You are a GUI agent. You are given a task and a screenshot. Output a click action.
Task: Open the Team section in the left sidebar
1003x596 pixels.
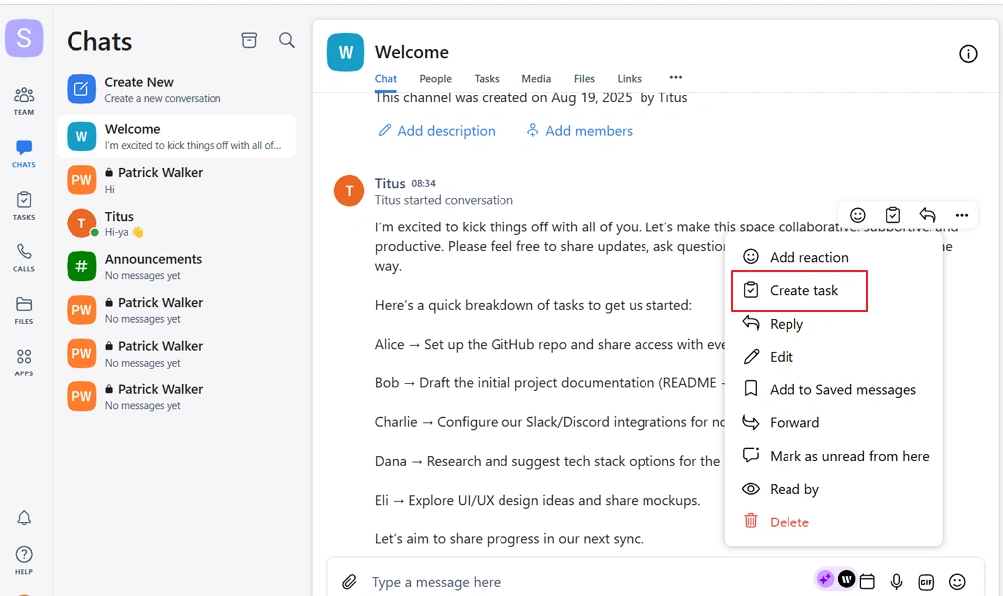point(24,101)
